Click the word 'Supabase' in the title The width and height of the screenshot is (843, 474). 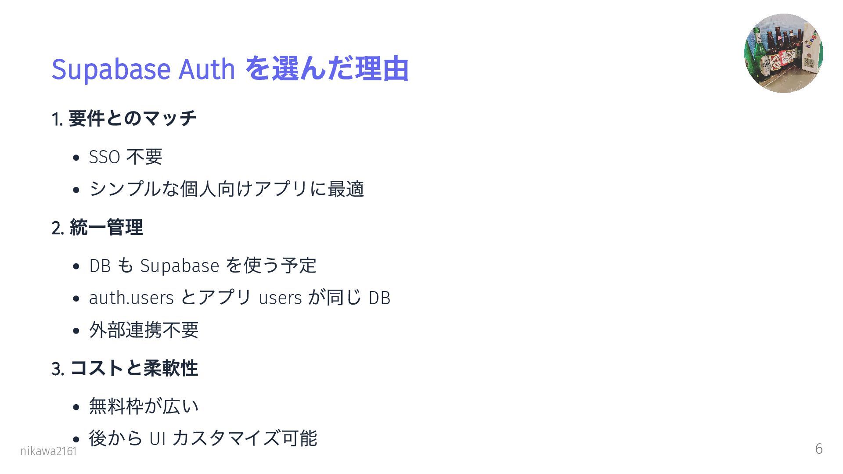coord(111,69)
